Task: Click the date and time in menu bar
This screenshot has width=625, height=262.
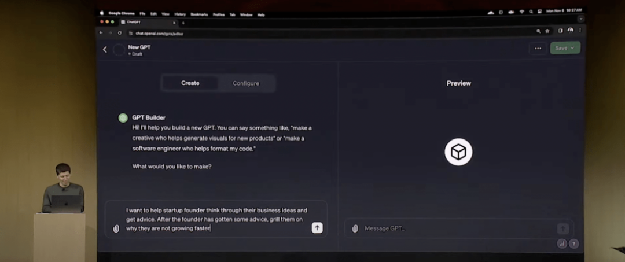Action: click(x=564, y=10)
